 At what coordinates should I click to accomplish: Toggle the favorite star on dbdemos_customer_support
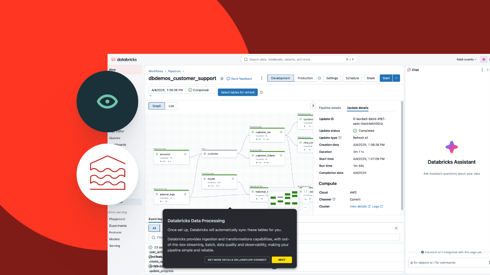click(222, 78)
